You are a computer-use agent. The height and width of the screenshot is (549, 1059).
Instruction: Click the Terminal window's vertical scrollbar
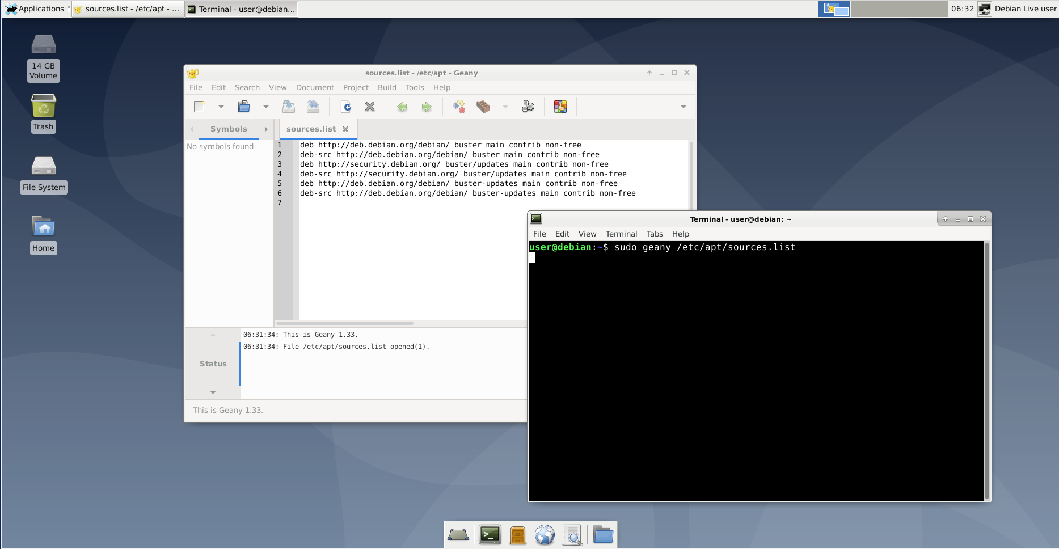987,371
